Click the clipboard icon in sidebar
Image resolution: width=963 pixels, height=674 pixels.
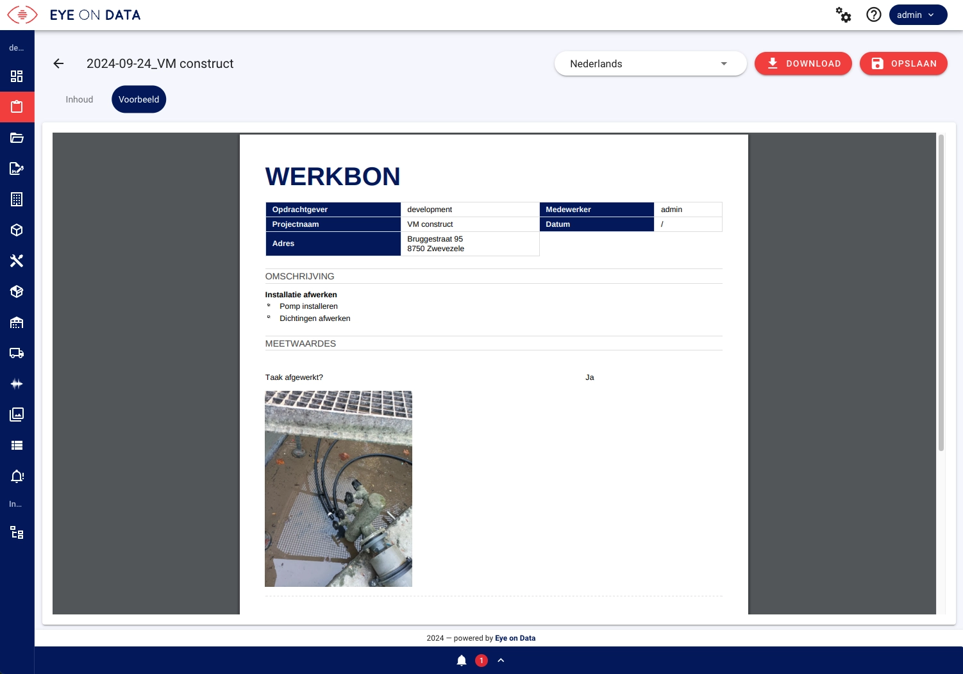coord(17,107)
